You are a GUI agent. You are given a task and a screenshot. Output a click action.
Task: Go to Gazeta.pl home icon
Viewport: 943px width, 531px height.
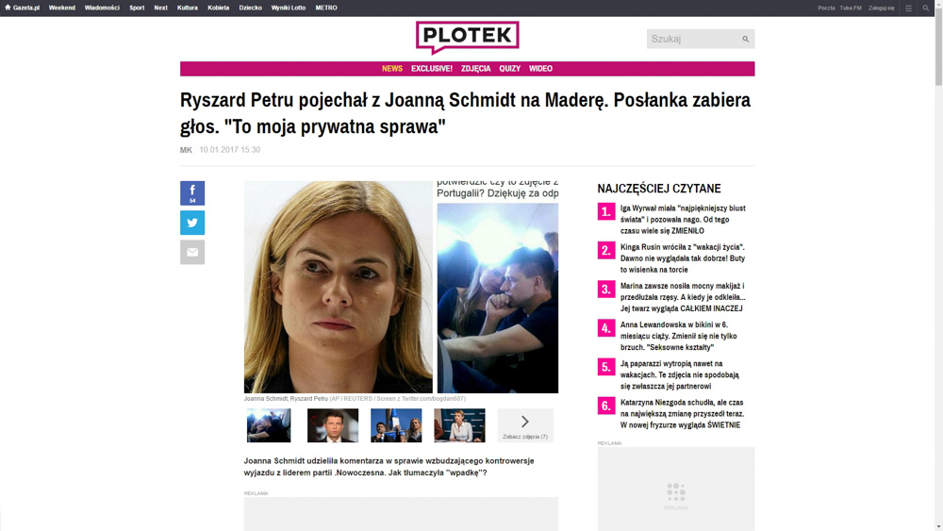(8, 8)
